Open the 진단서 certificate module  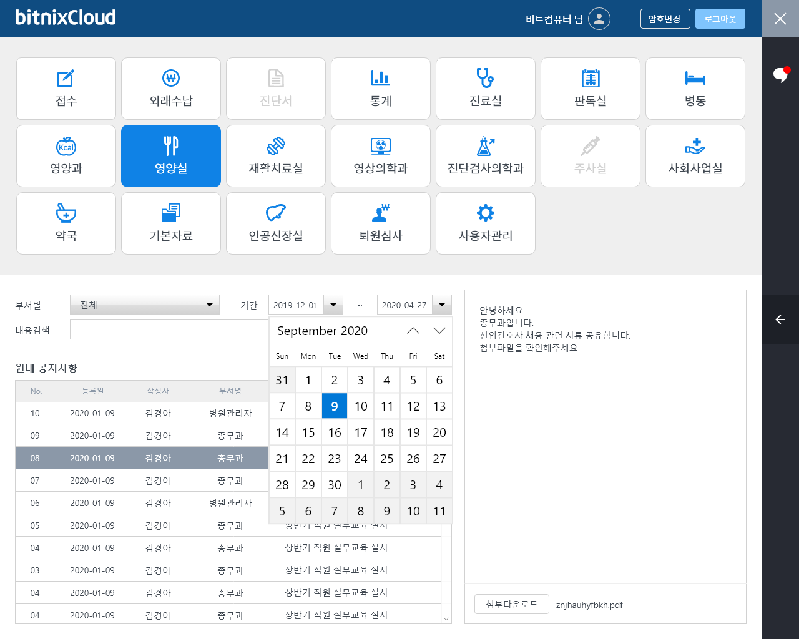(x=276, y=89)
